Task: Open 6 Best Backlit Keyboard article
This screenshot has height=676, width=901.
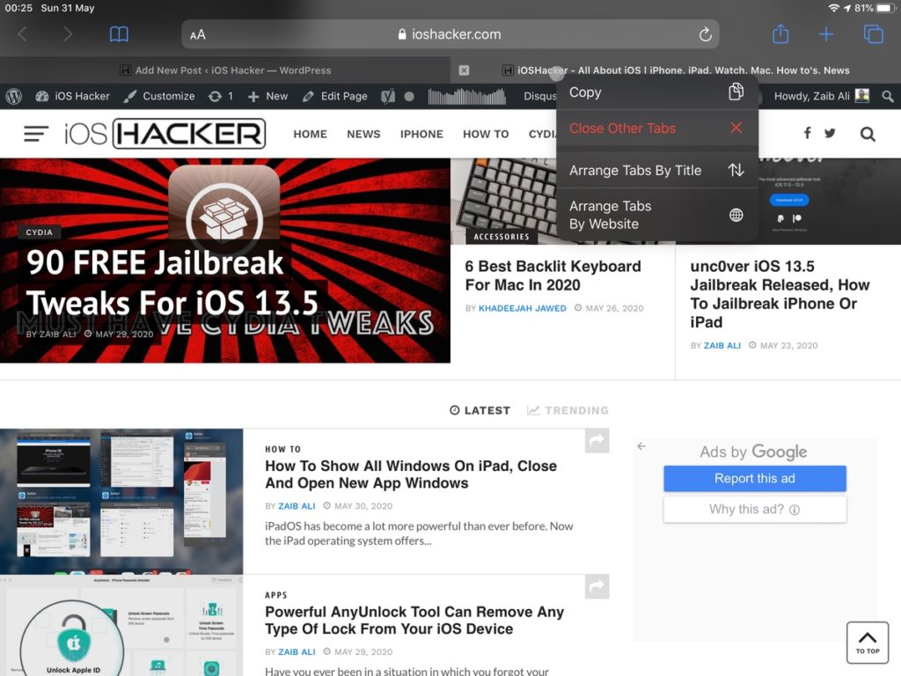Action: pos(553,276)
